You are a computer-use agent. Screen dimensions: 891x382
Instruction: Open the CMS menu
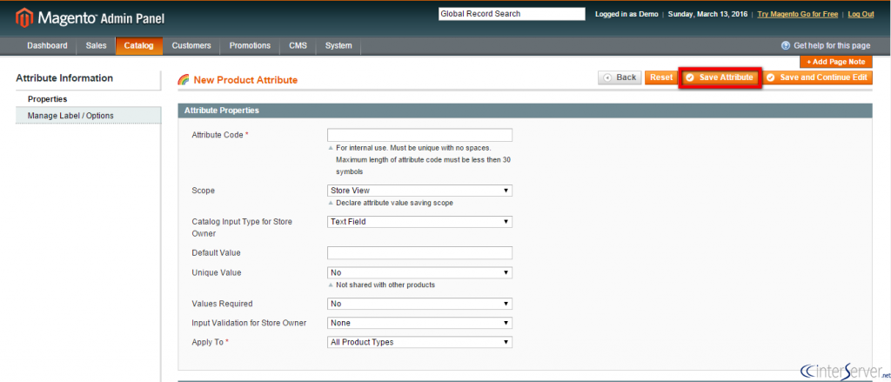tap(298, 45)
